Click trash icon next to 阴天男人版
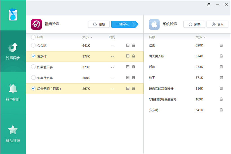 pyautogui.click(x=221, y=56)
